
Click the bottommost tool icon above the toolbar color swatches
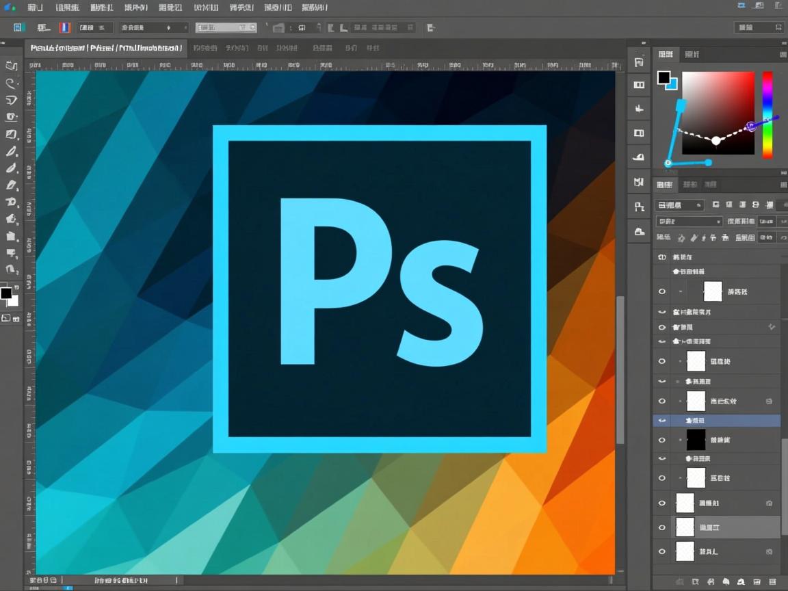point(12,270)
